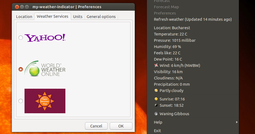Screen dimensions: 255x134
Task: Click the World Weather Online logo
Action: [x=45, y=69]
